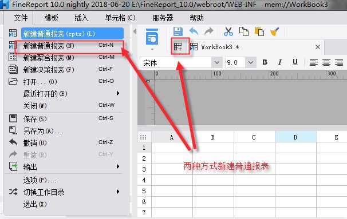The image size is (347, 219).
Task: Click the Save icon in the toolbar
Action: coord(178,31)
